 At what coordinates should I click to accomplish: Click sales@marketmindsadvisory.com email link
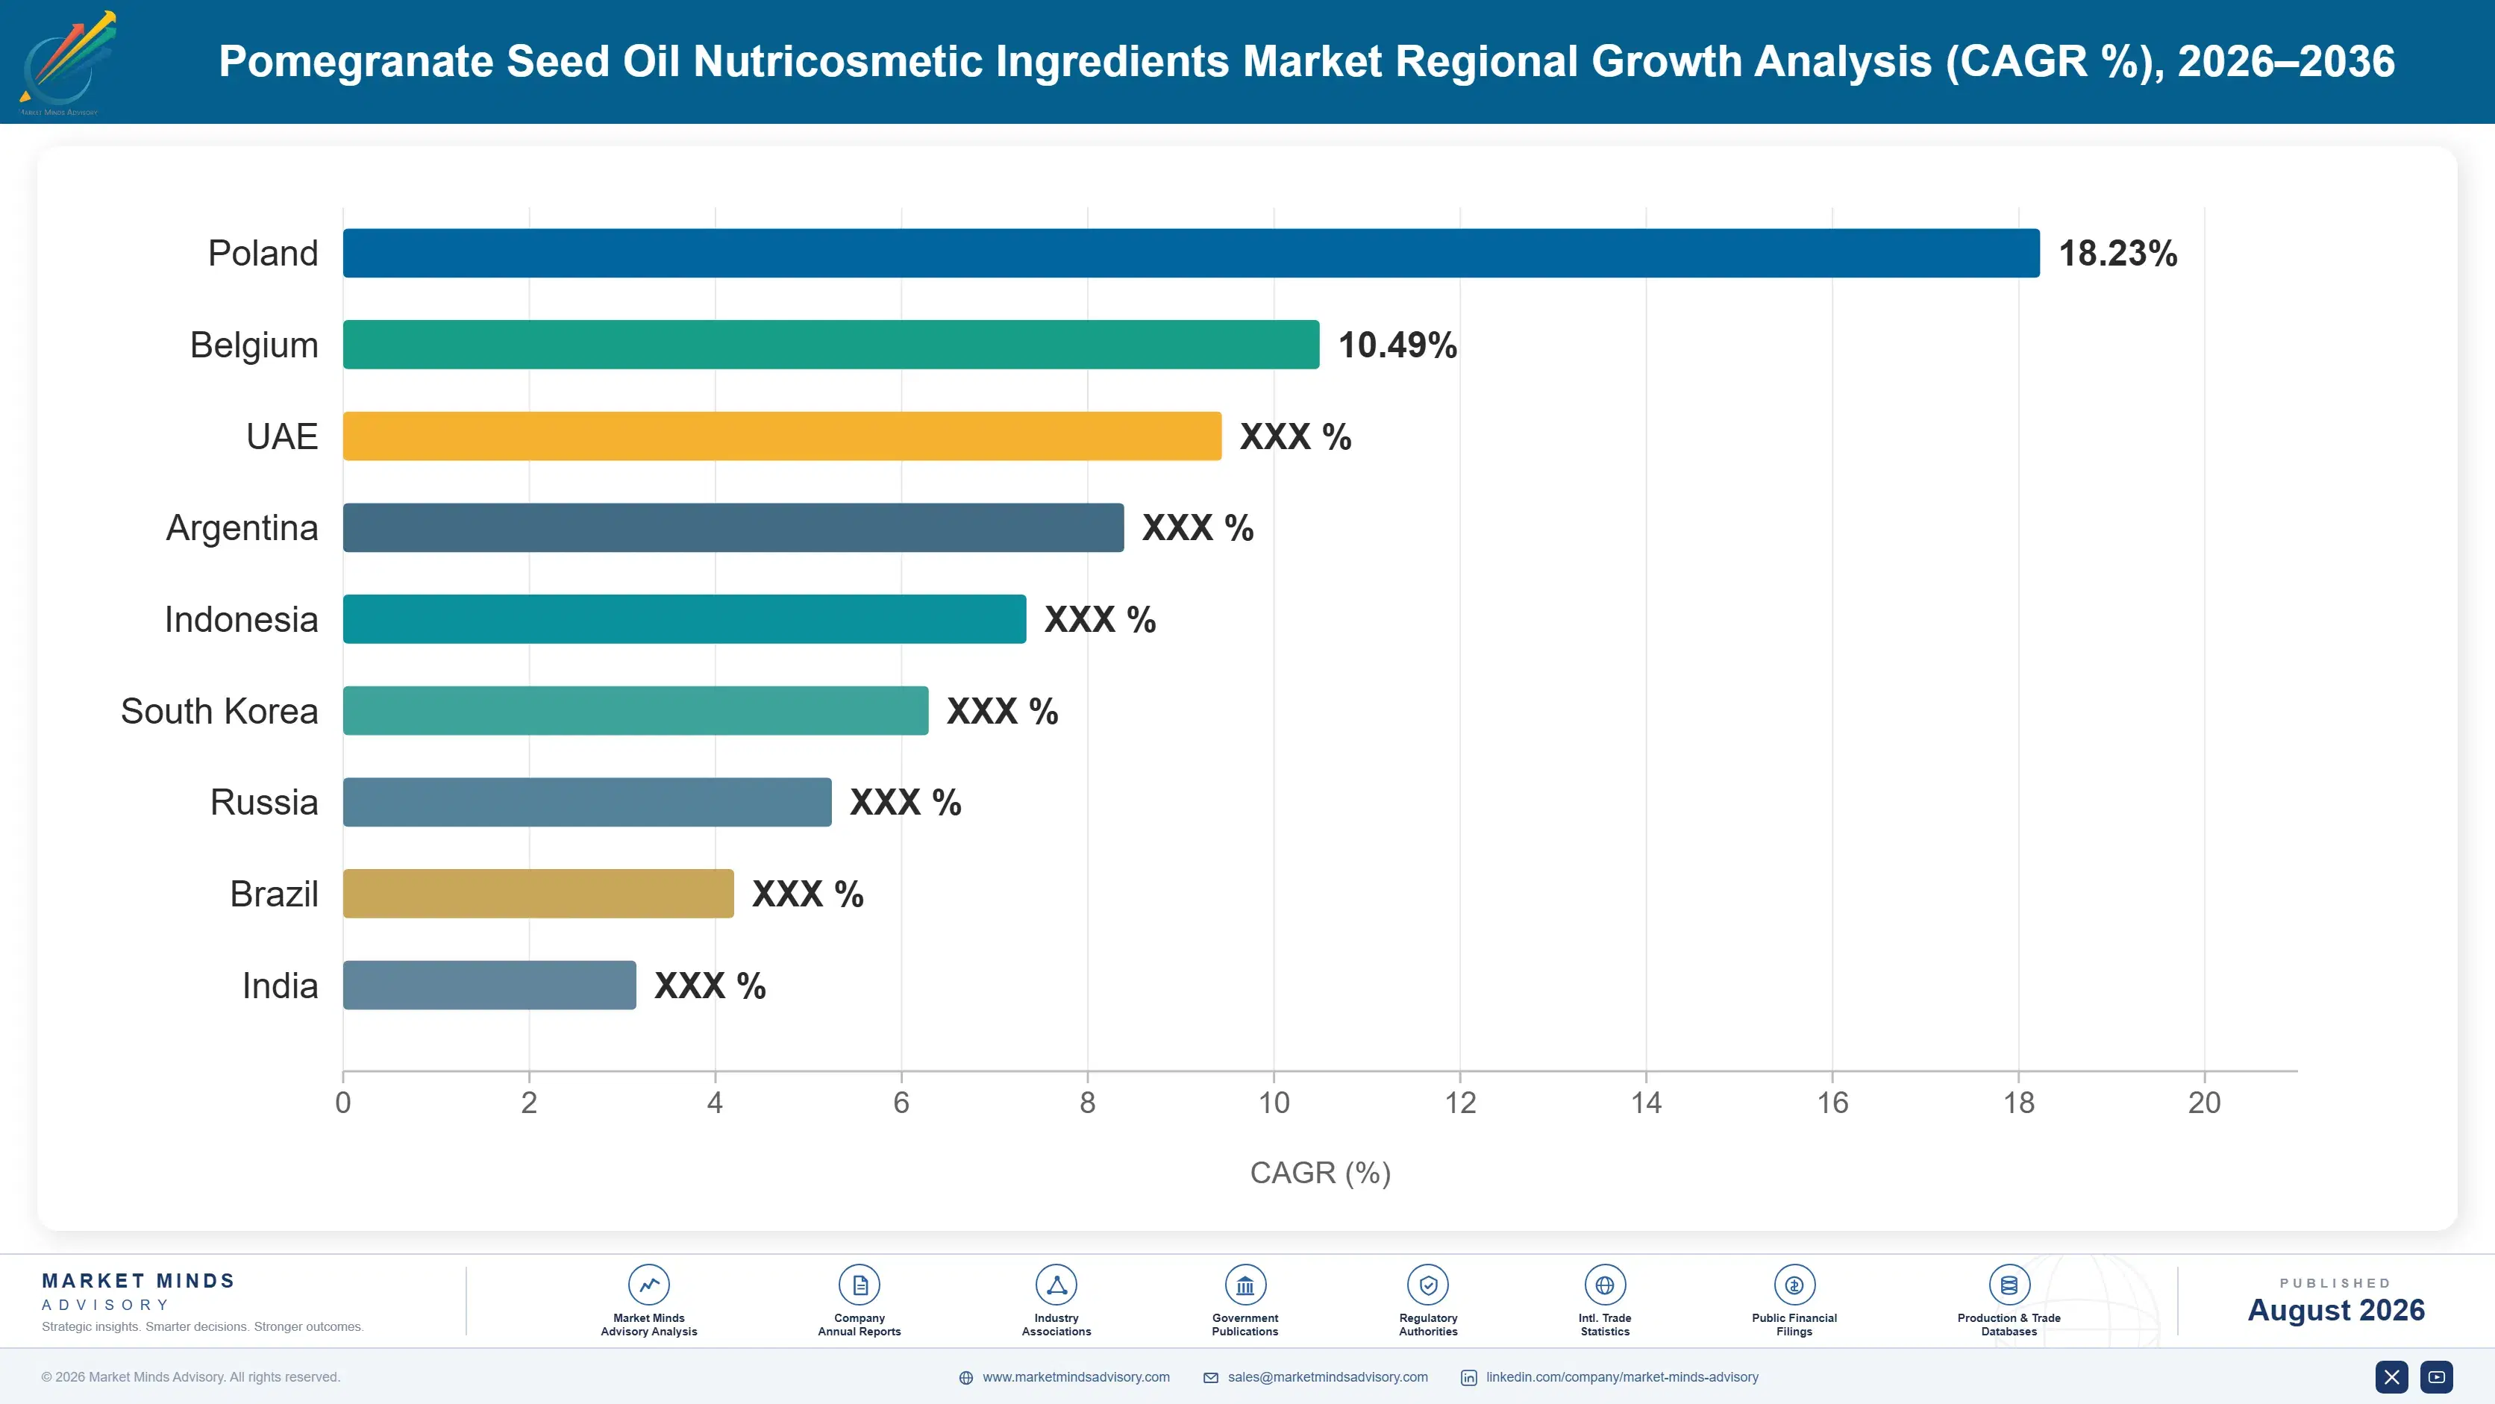(x=1327, y=1377)
